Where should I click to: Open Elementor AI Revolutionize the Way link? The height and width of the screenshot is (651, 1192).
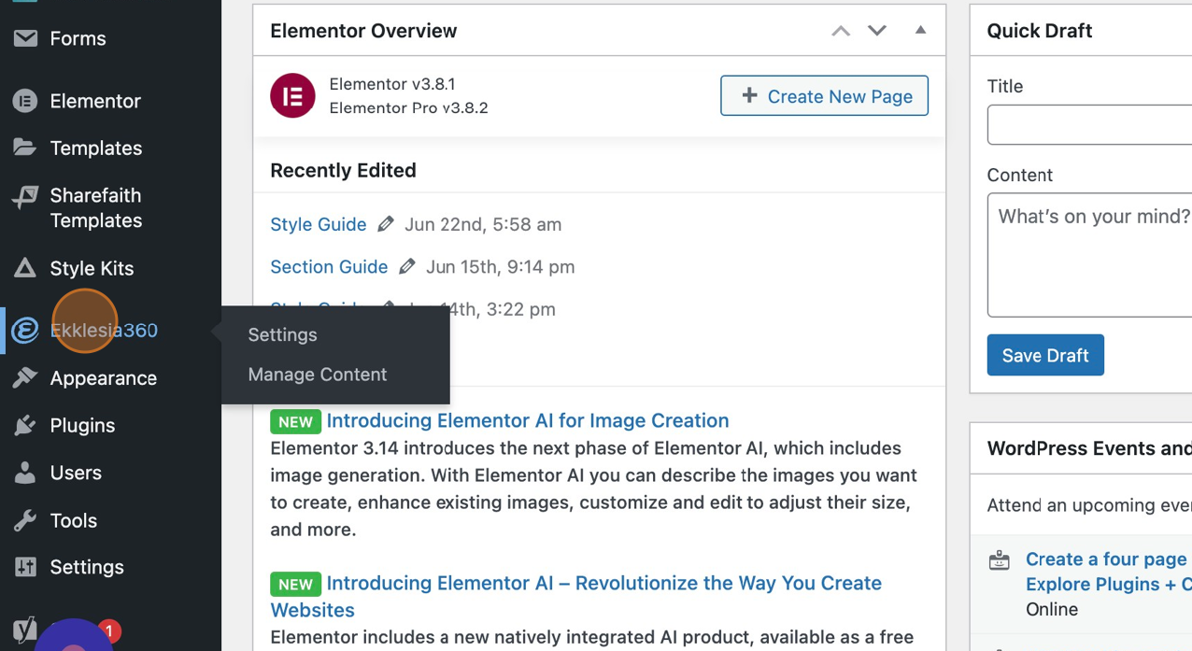pos(576,596)
